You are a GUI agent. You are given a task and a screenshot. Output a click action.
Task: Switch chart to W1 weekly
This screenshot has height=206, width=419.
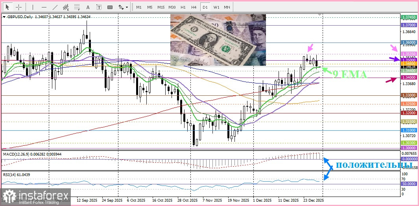(x=216, y=7)
